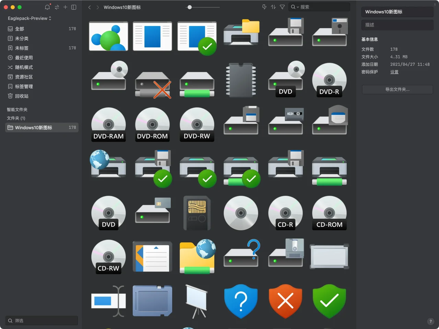This screenshot has width=439, height=329.
Task: Open 回收站 trash in the sidebar
Action: point(41,96)
